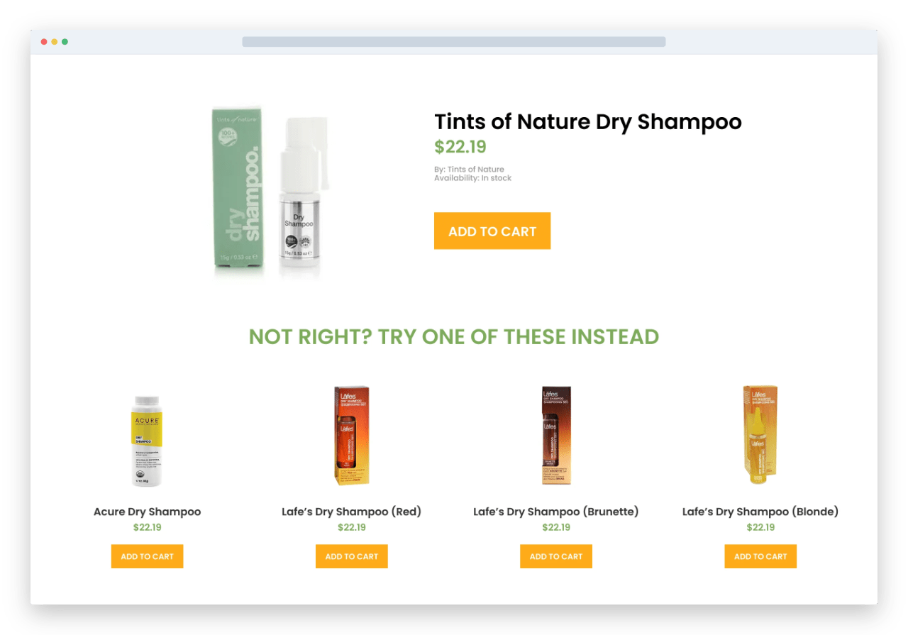Click the browser address bar
908x635 pixels.
454,42
